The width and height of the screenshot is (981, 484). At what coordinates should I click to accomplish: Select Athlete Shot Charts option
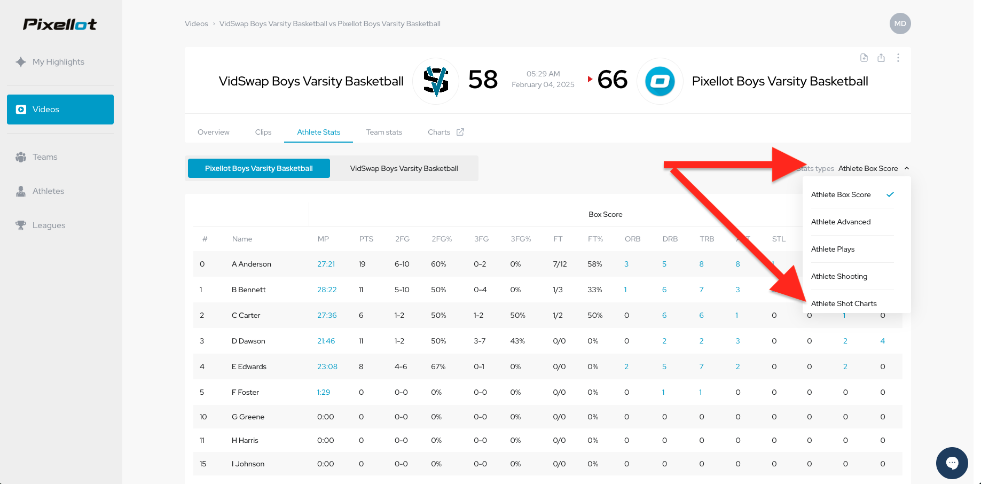click(852, 303)
